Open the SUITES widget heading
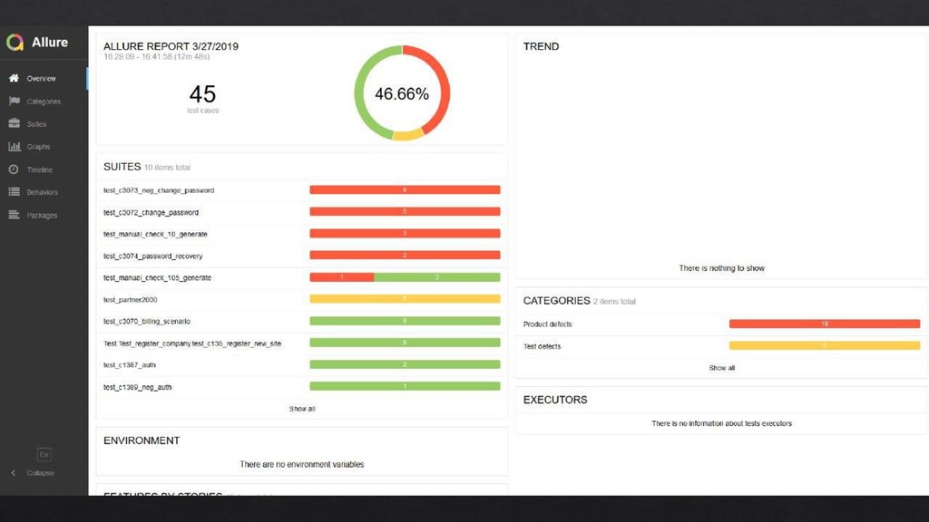929x522 pixels. click(x=122, y=167)
